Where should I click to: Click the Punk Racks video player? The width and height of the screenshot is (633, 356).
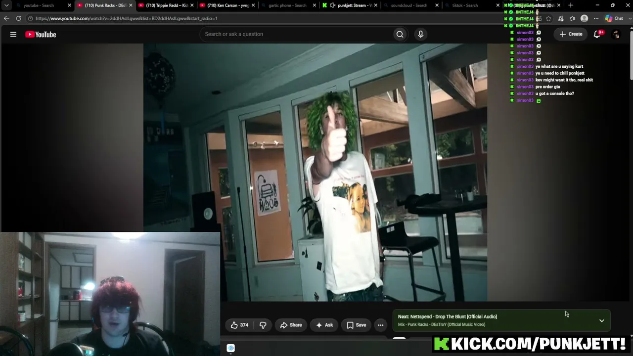click(316, 172)
